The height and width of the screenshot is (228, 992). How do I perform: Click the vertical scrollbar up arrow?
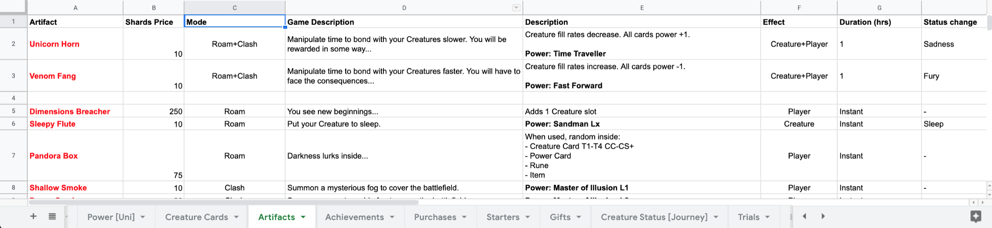pos(989,186)
